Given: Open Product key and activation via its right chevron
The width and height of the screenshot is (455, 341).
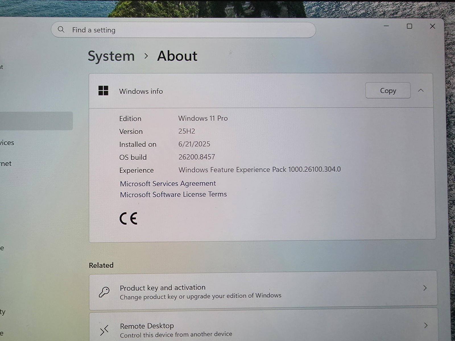Looking at the screenshot, I should point(425,288).
